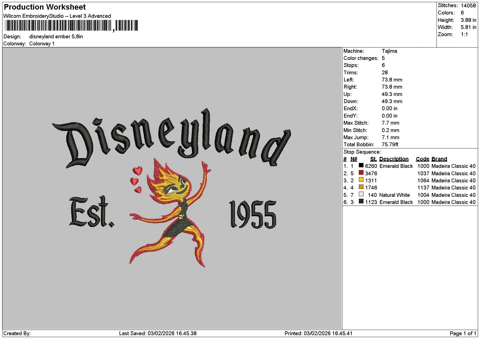The width and height of the screenshot is (480, 339).
Task: Click the red hearts beside the character
Action: (x=137, y=180)
